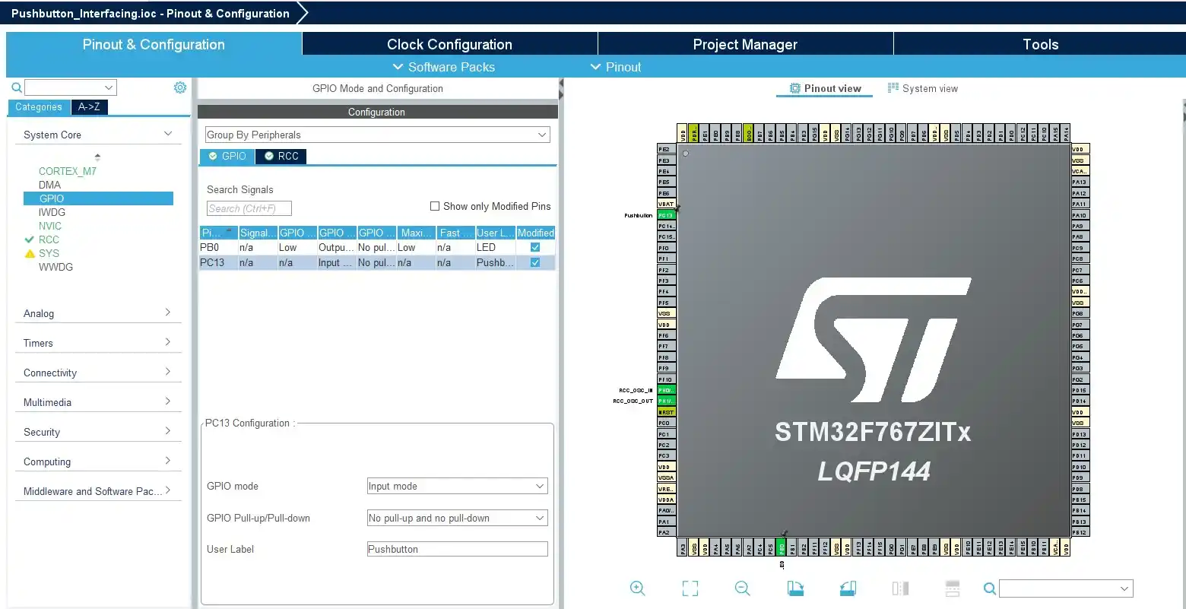The image size is (1186, 609).
Task: Click the VBAT pin on the chip
Action: click(666, 204)
